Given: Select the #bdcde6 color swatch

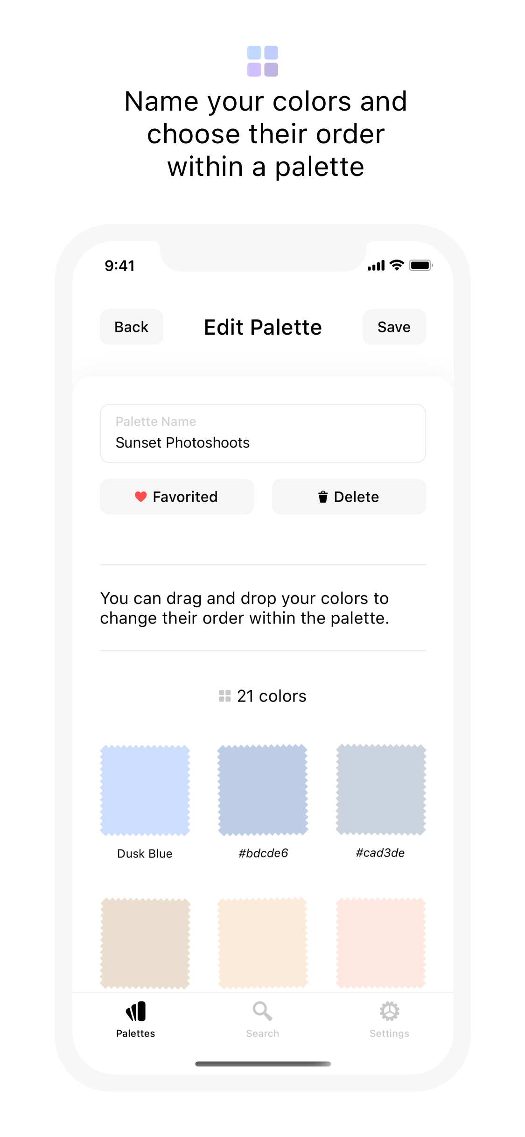Looking at the screenshot, I should (263, 790).
